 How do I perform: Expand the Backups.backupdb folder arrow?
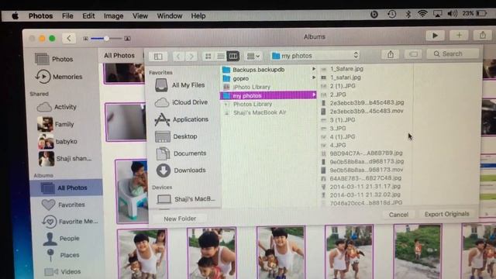pos(313,69)
